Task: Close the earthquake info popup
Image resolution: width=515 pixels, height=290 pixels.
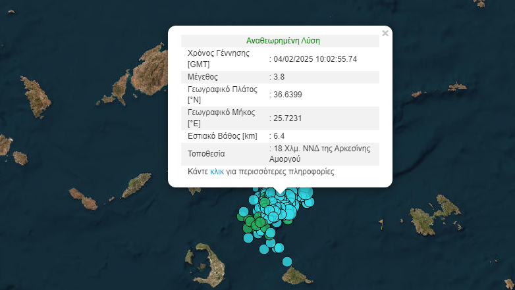Action: point(385,33)
